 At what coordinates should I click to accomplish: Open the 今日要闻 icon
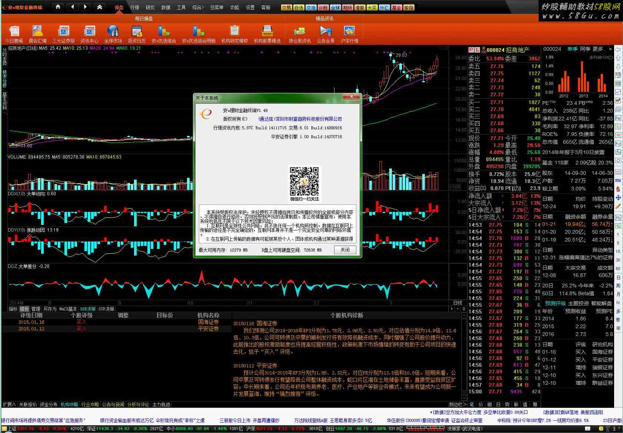point(14,34)
